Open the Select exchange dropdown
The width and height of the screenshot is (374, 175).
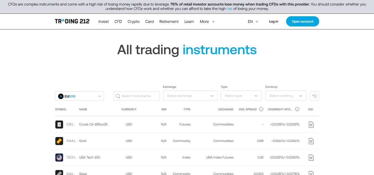[x=190, y=96]
